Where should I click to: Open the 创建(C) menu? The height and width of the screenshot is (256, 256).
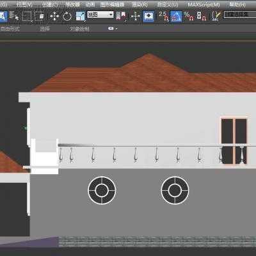coord(50,4)
